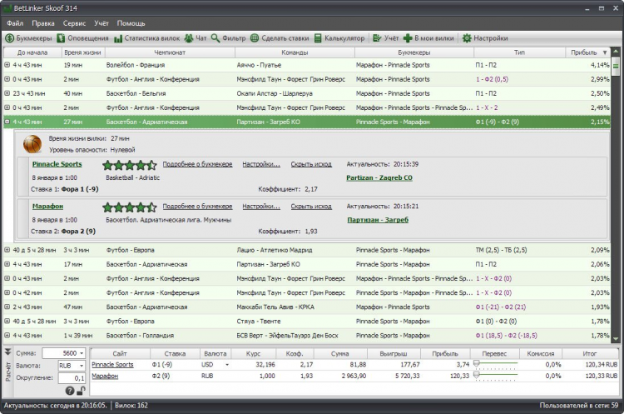Open the Сервис menu

74,23
